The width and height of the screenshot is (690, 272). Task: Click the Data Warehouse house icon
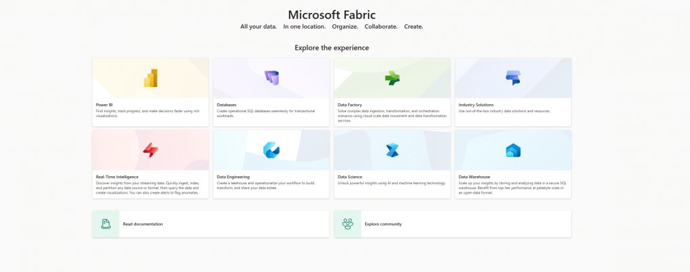pos(513,150)
